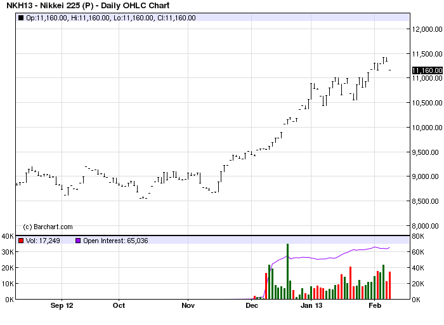This screenshot has width=444, height=325.
Task: Click the Lo:11,160.00 value in header
Action: point(134,18)
